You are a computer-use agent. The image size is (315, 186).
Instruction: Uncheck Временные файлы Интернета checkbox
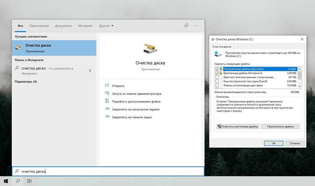(217, 73)
